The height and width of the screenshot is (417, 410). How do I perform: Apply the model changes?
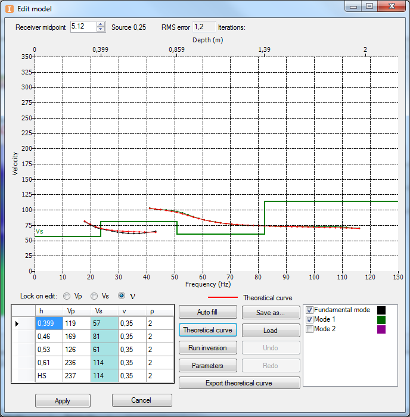click(63, 401)
